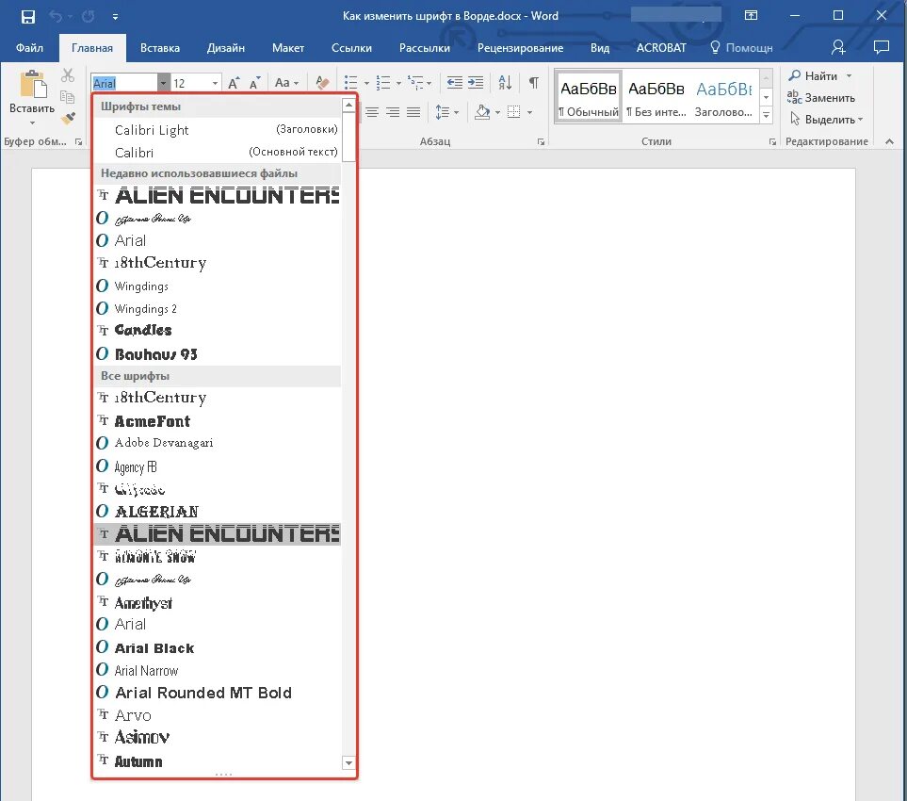Apply a numbered list
The width and height of the screenshot is (907, 801).
(x=383, y=83)
